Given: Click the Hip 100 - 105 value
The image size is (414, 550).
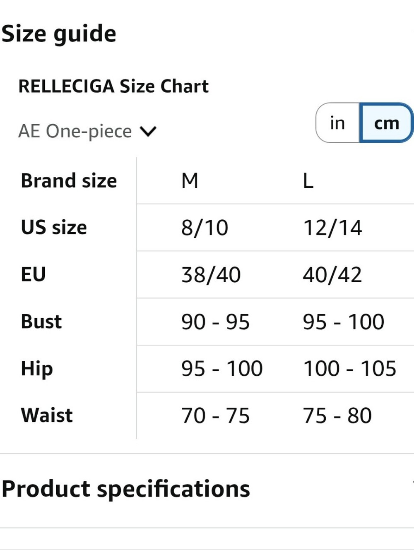Looking at the screenshot, I should (350, 369).
